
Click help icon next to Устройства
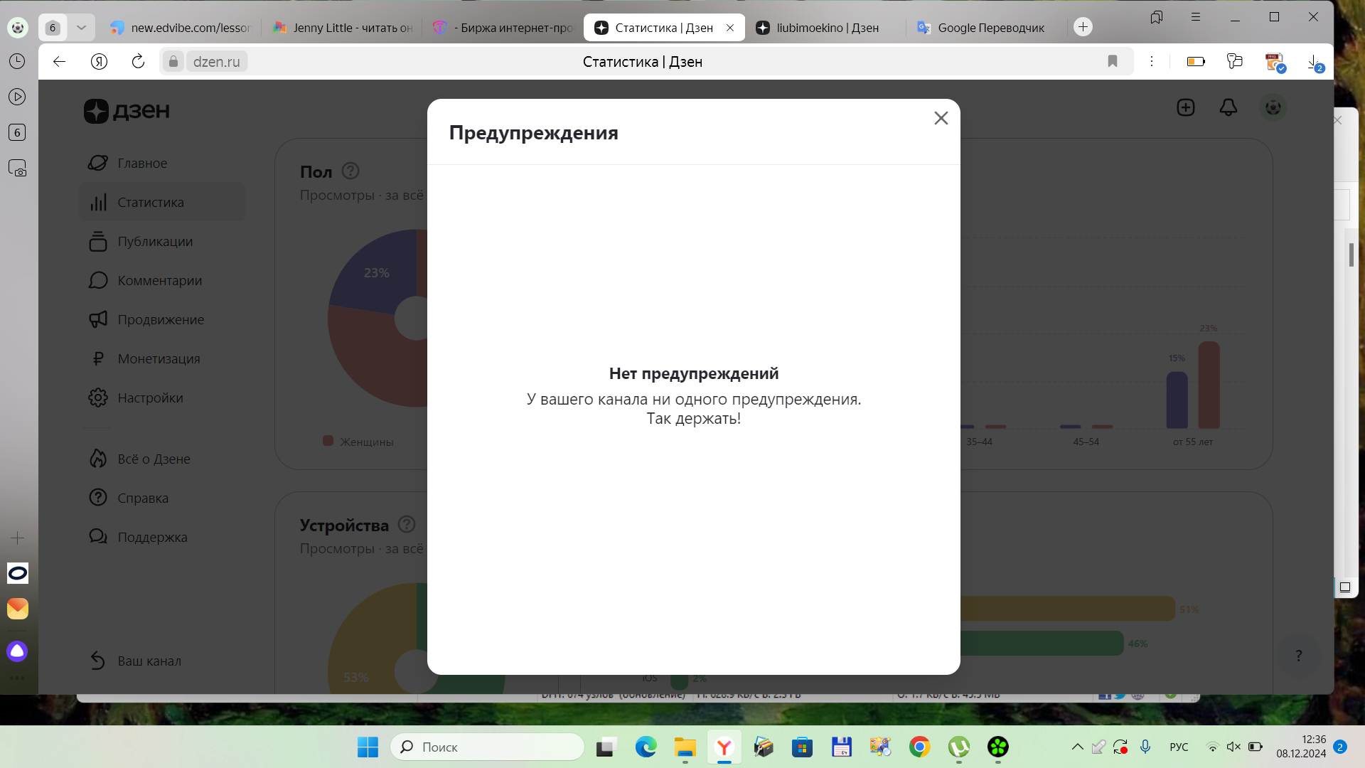pos(406,524)
